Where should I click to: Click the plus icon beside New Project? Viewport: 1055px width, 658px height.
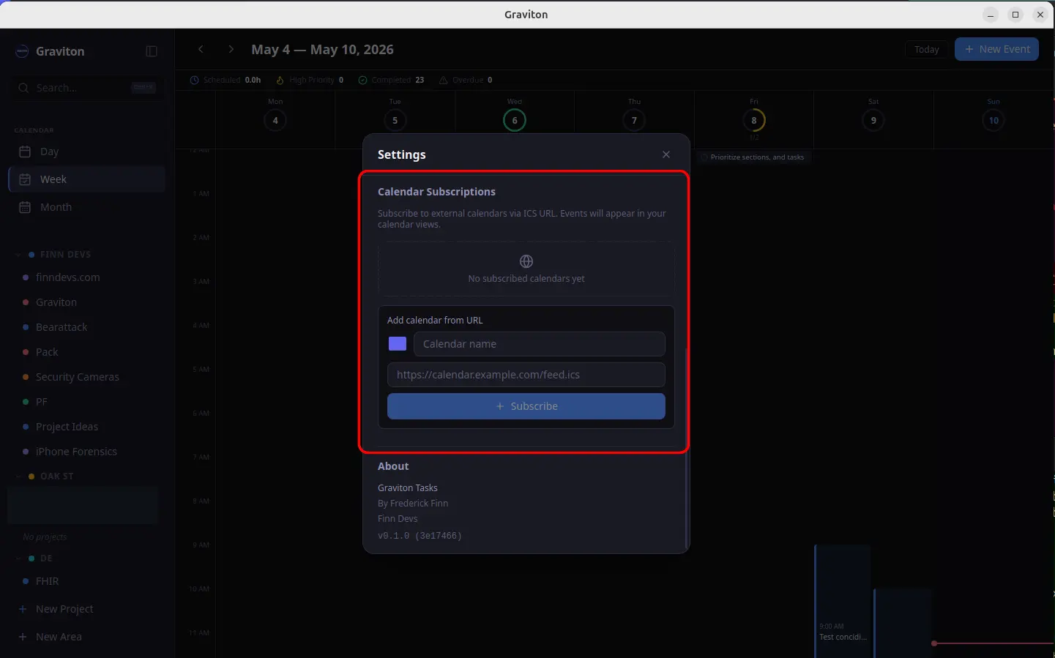(x=23, y=609)
